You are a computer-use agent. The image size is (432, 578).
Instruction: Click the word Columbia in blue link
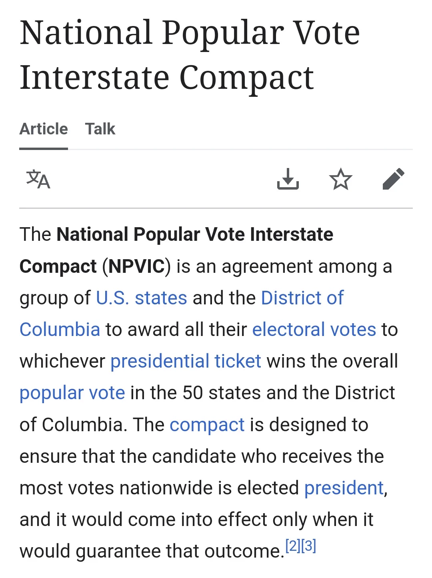60,330
